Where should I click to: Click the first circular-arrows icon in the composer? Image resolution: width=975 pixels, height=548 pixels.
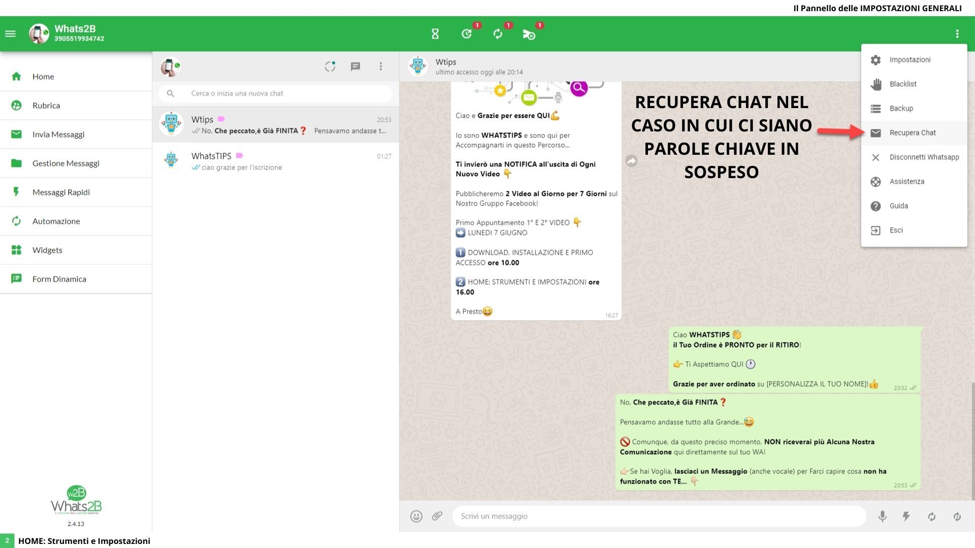(x=932, y=517)
